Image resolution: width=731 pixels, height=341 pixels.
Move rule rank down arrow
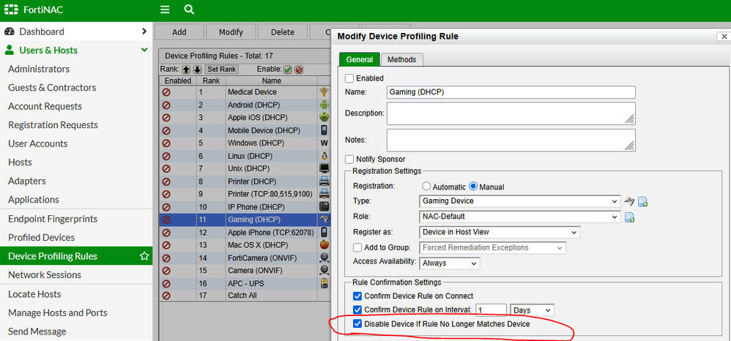(x=197, y=70)
